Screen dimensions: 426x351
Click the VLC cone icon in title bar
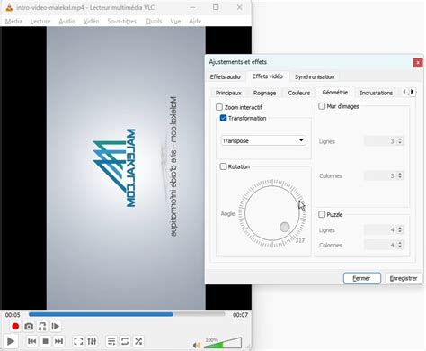pos(9,7)
